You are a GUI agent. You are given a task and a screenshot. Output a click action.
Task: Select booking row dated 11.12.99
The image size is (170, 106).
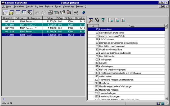click(43, 35)
